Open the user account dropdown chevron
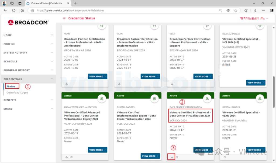Screen dimensions: 276x163 tap(267, 19)
